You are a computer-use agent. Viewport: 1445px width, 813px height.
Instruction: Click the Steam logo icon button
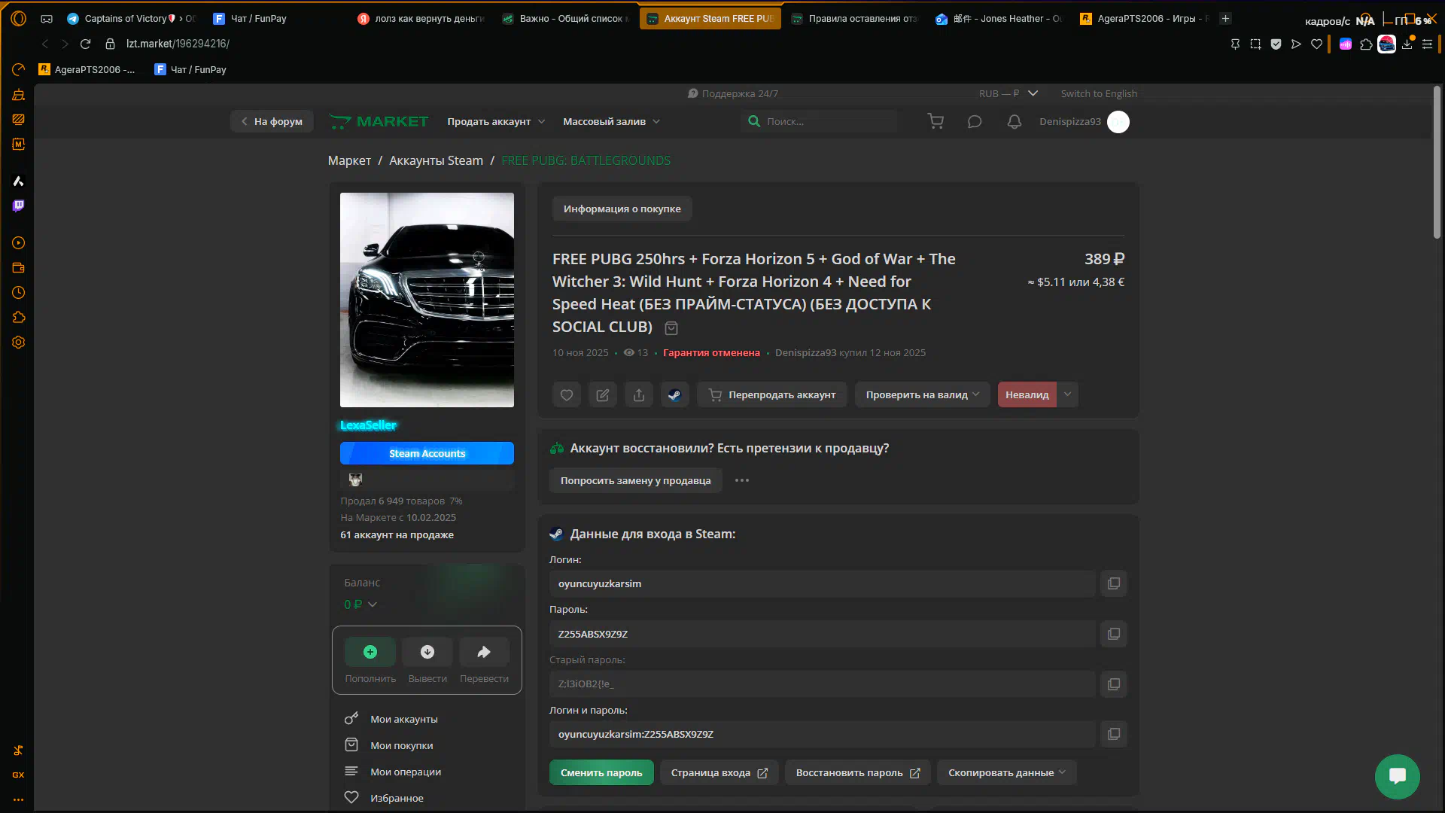(675, 394)
